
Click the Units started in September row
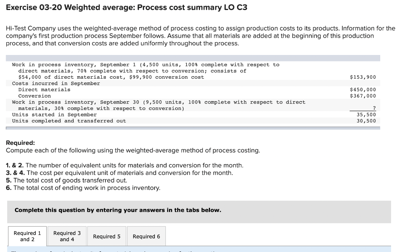coord(52,114)
